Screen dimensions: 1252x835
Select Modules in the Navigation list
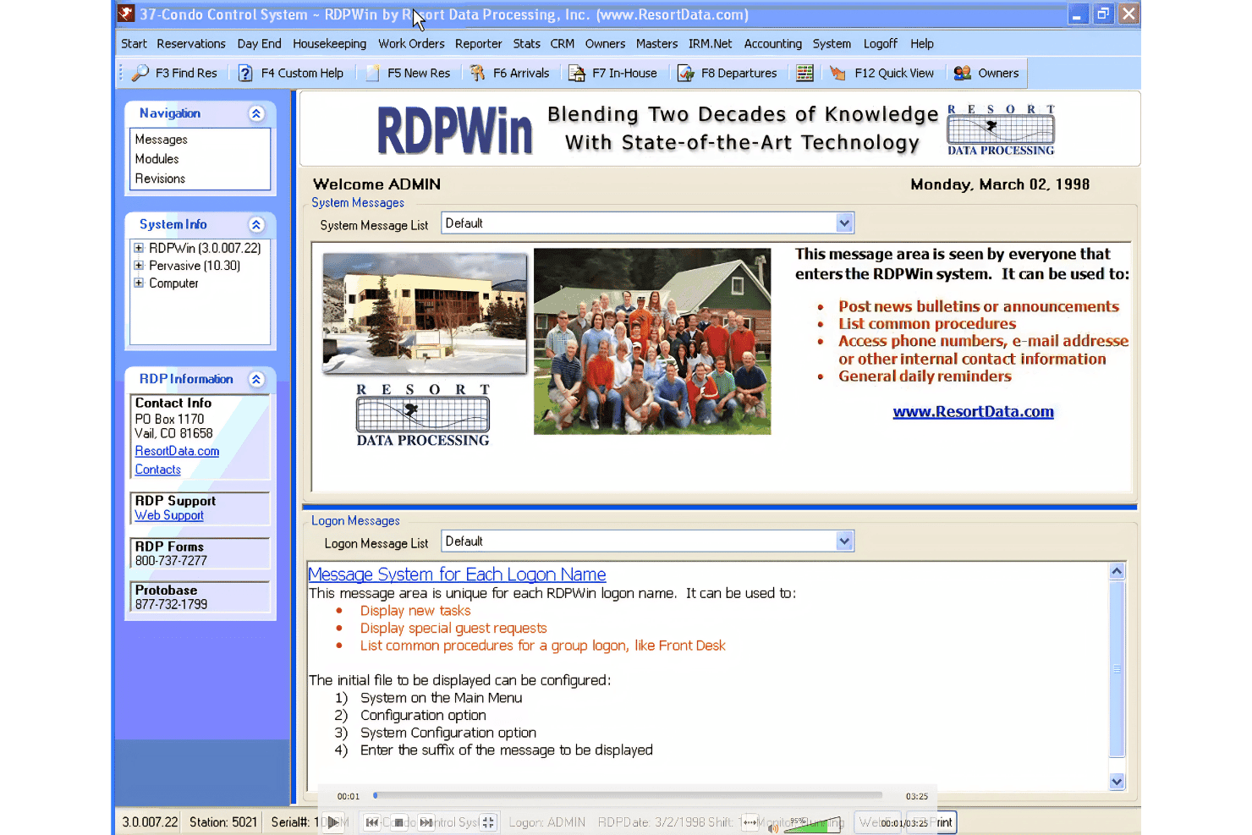pos(157,159)
